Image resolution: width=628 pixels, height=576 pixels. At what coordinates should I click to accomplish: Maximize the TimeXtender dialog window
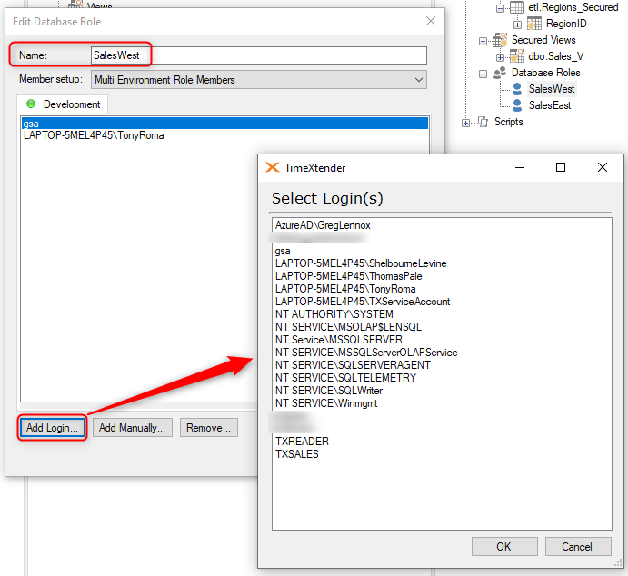[561, 167]
